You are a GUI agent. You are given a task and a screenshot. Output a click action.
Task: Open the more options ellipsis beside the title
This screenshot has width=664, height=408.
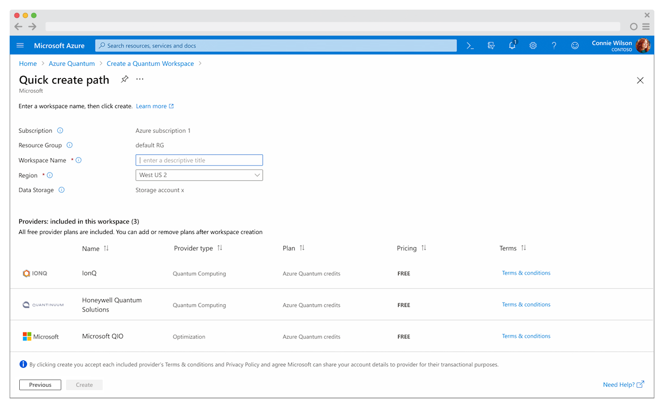pos(140,79)
